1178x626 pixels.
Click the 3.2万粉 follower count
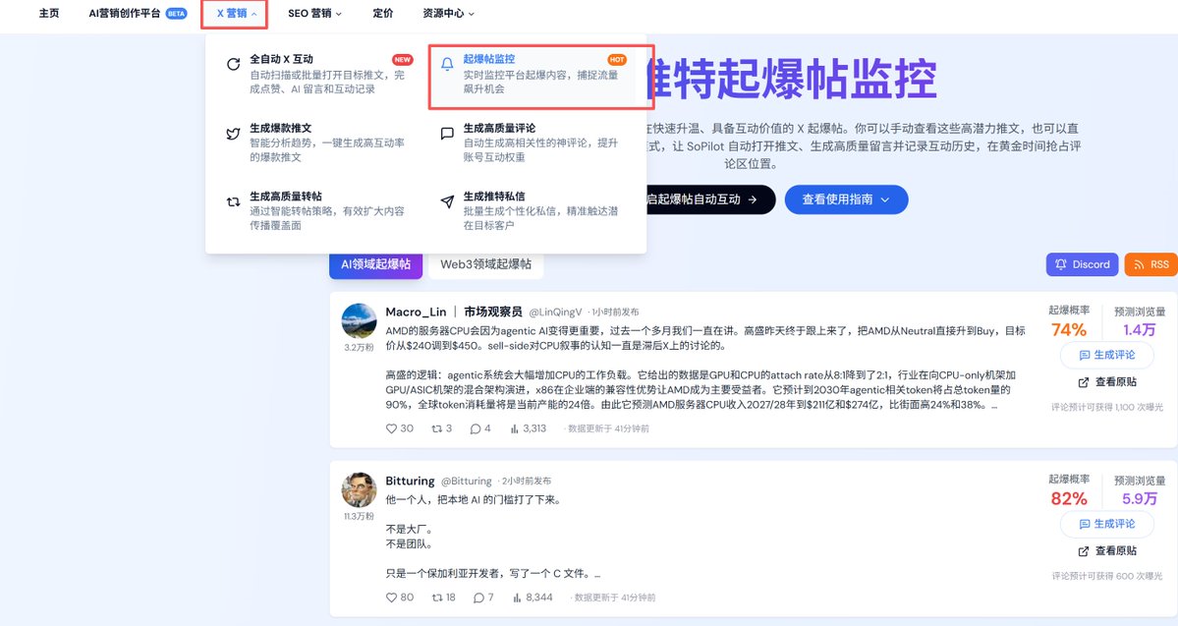pyautogui.click(x=360, y=347)
